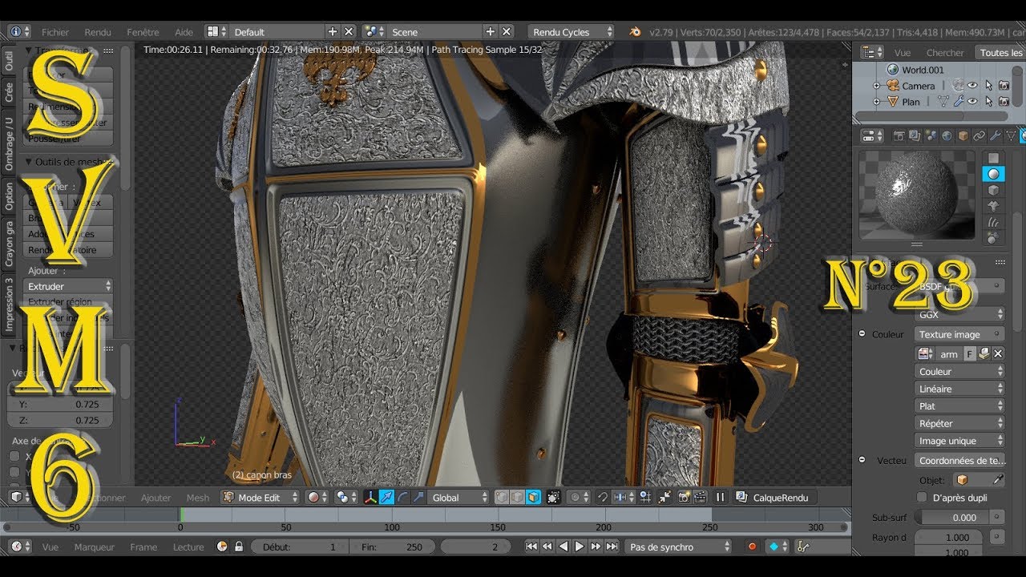1026x577 pixels.
Task: Open the Fichier menu
Action: (x=55, y=32)
